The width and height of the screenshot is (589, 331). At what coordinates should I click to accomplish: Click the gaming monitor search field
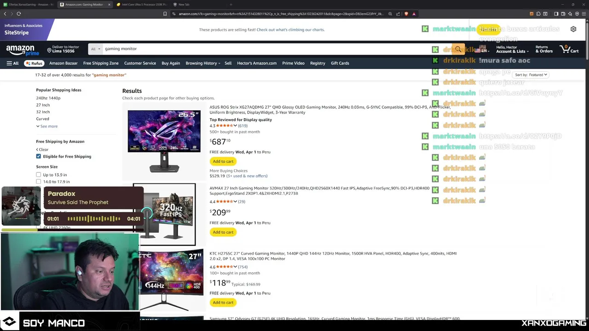277,49
